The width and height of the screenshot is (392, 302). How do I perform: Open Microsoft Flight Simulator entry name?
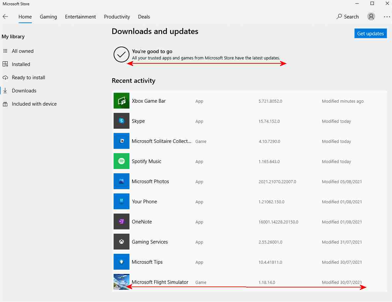160,282
